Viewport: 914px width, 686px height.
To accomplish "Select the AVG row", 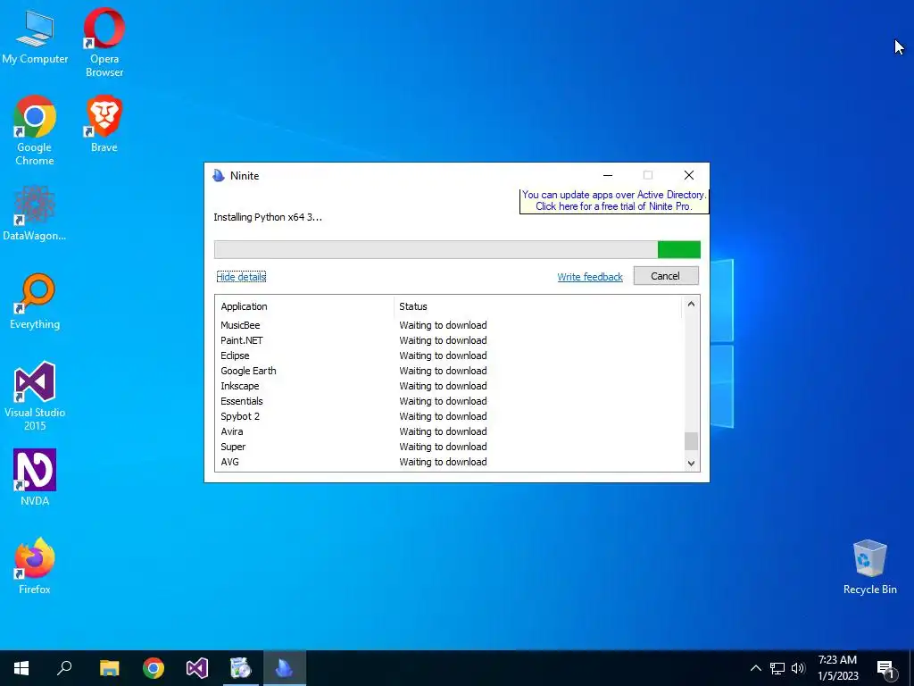I will 449,462.
